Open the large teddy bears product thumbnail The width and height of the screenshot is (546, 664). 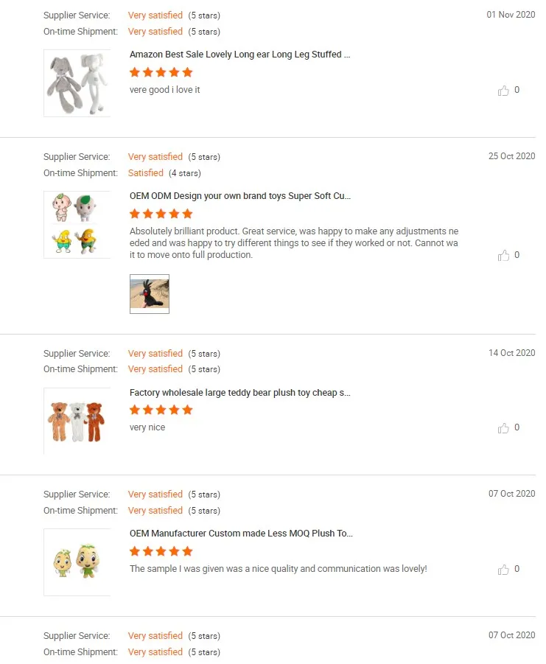77,421
